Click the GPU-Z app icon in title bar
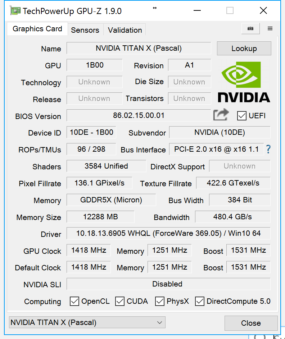Image resolution: width=285 pixels, height=339 pixels. pyautogui.click(x=15, y=11)
